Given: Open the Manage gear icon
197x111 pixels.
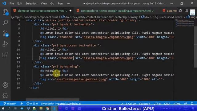Looking at the screenshot, I should click(5, 96).
